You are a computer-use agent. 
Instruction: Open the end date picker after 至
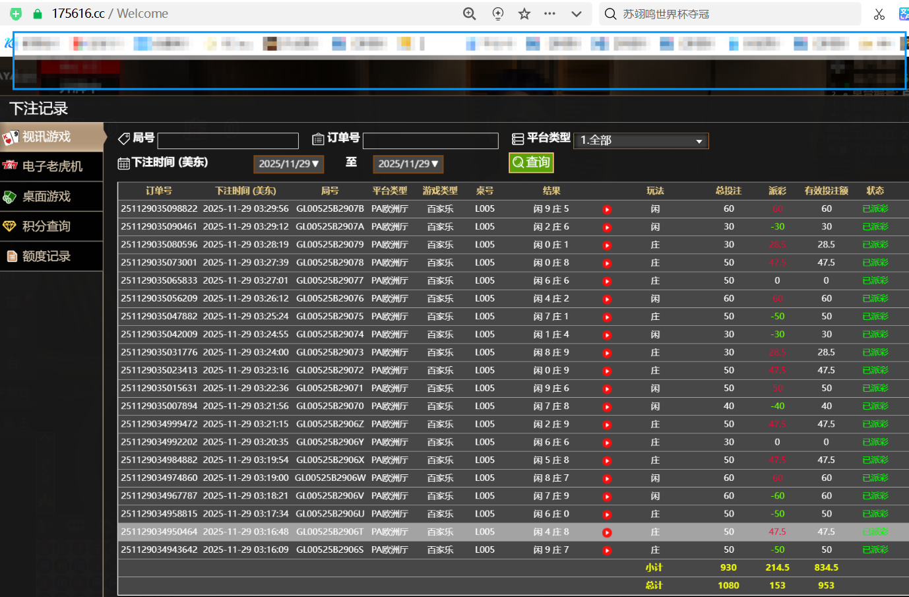pos(408,164)
